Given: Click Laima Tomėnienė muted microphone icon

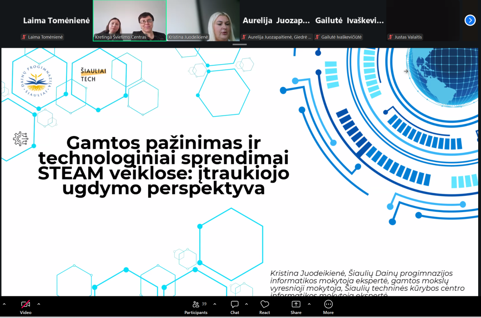Looking at the screenshot, I should click(24, 37).
